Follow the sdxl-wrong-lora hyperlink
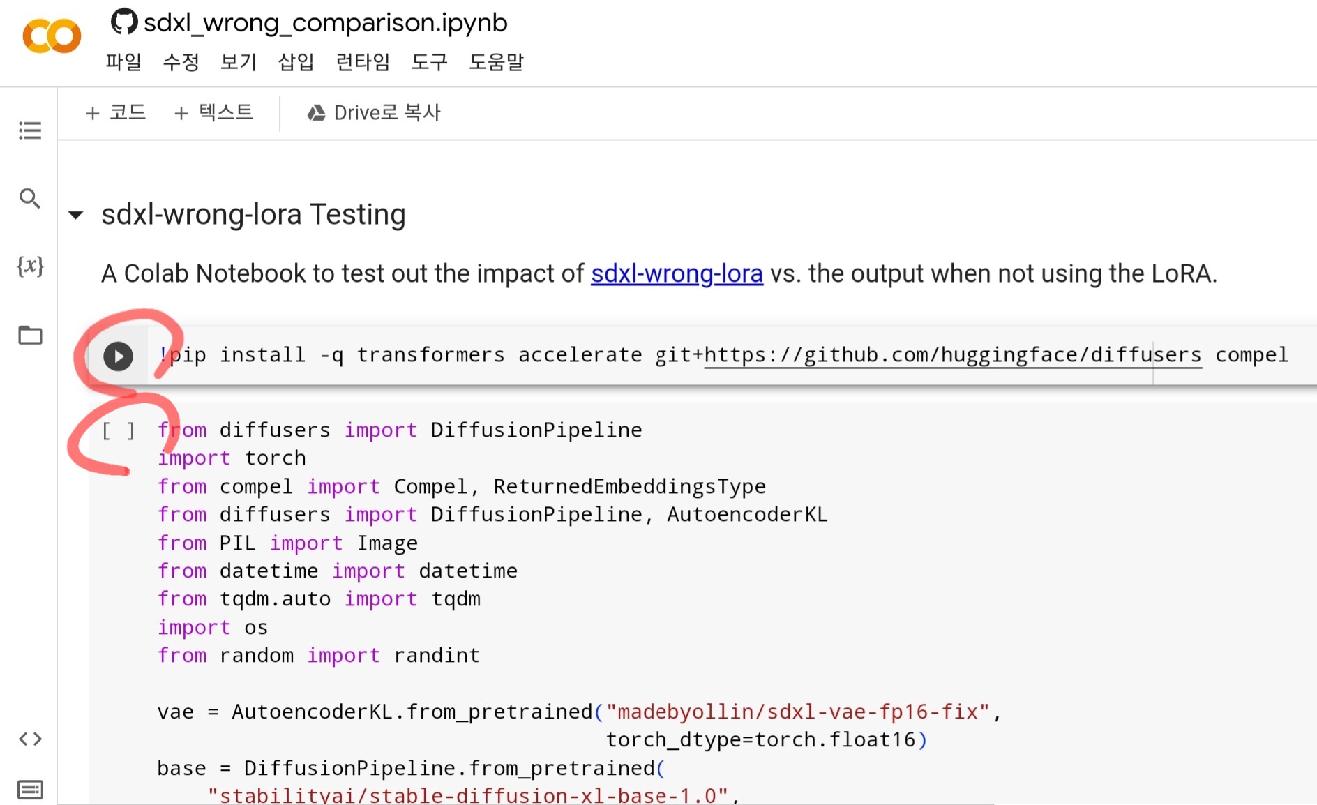The height and width of the screenshot is (805, 1317). pos(677,273)
